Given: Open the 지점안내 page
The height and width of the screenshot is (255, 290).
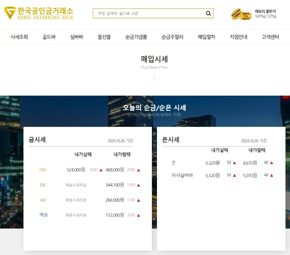Looking at the screenshot, I should [238, 37].
